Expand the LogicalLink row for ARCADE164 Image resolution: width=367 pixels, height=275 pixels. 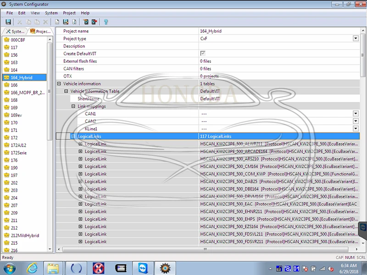pos(81,151)
